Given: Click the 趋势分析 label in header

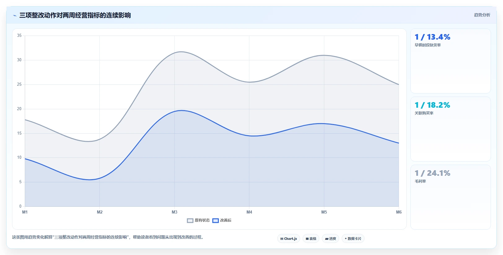Looking at the screenshot, I should tap(482, 15).
